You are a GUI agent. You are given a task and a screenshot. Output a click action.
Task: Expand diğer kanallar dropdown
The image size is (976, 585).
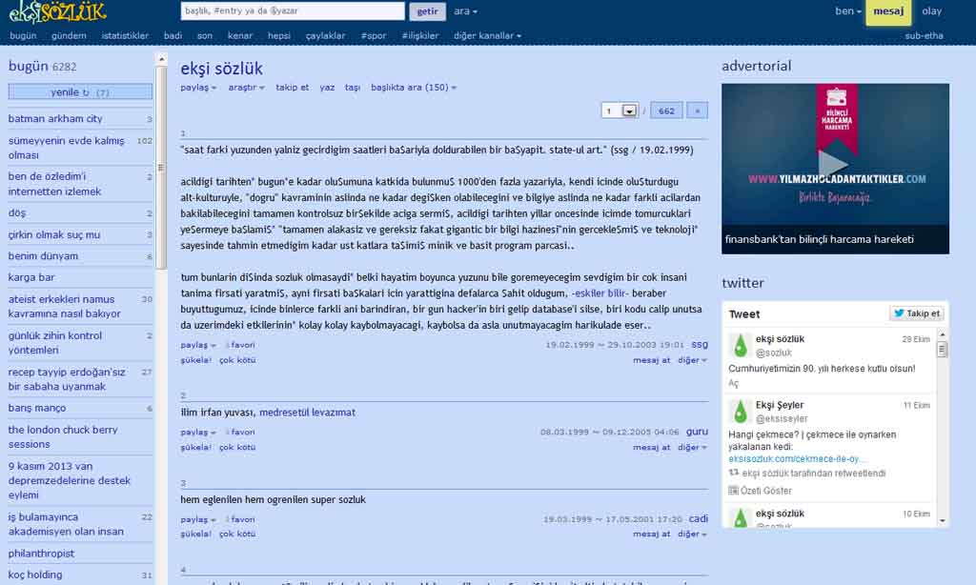[487, 35]
